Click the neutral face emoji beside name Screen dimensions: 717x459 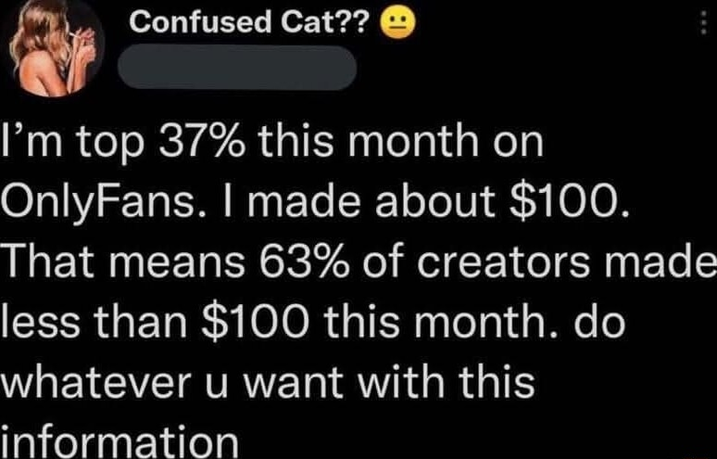pyautogui.click(x=400, y=23)
